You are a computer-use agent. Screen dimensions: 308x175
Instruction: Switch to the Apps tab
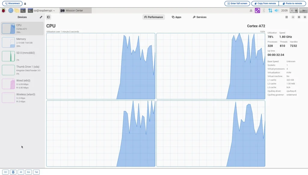176,17
